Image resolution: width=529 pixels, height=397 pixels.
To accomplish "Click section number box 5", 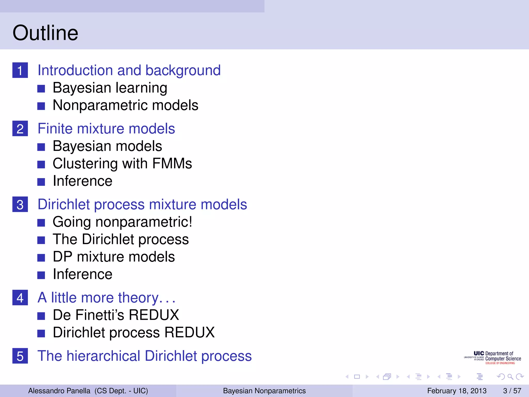I will [20, 356].
